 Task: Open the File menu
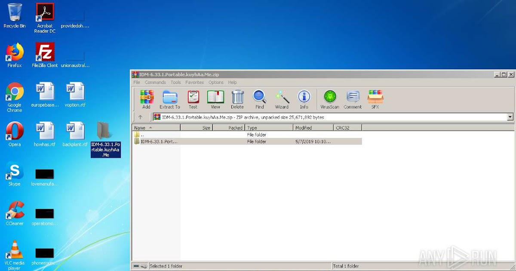137,82
